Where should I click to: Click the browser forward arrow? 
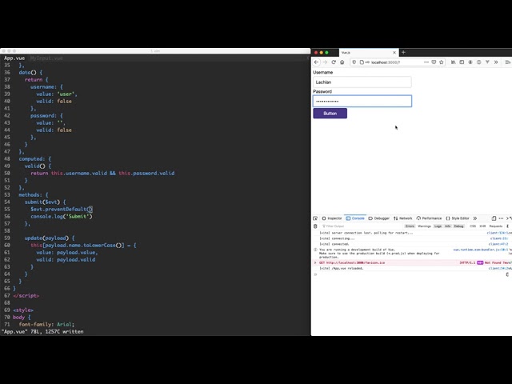pyautogui.click(x=325, y=62)
